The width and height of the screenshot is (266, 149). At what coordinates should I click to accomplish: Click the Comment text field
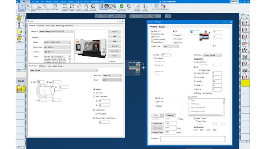(x=193, y=139)
